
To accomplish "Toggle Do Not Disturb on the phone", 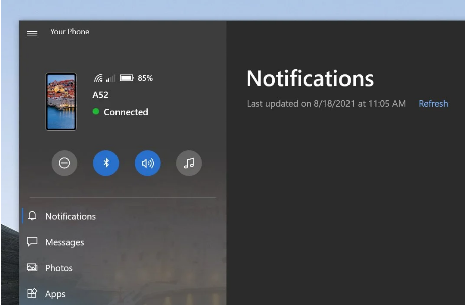I will click(x=64, y=163).
